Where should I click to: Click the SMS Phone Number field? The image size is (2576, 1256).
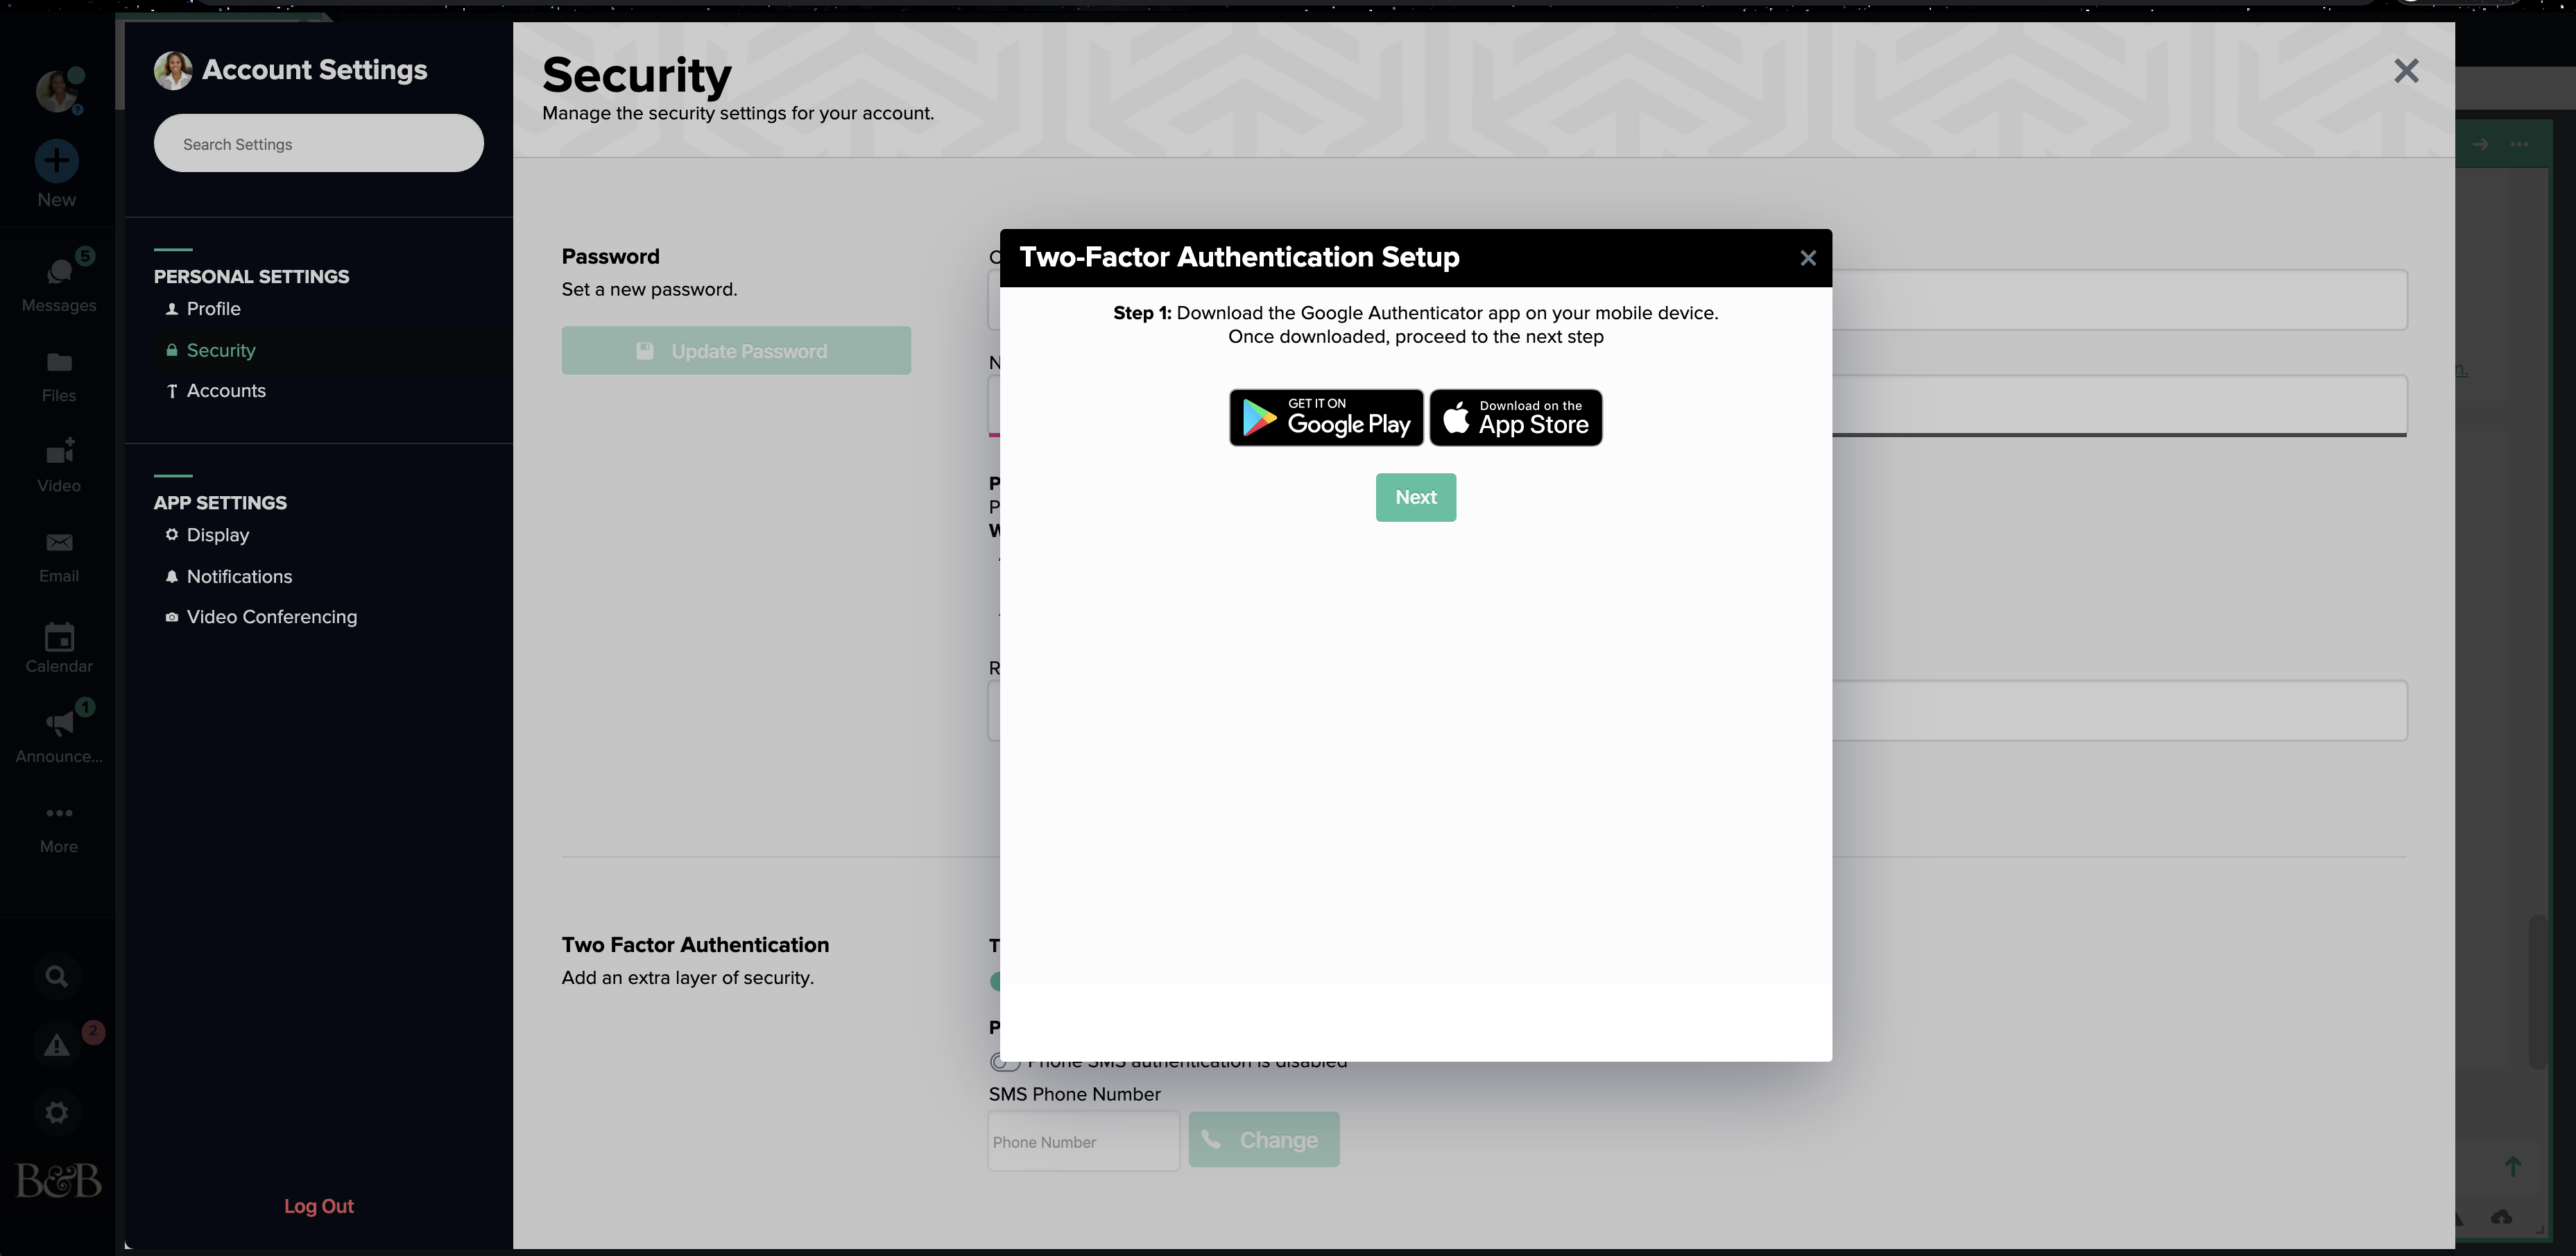click(x=1084, y=1141)
